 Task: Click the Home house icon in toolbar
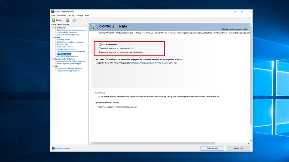(x=74, y=20)
